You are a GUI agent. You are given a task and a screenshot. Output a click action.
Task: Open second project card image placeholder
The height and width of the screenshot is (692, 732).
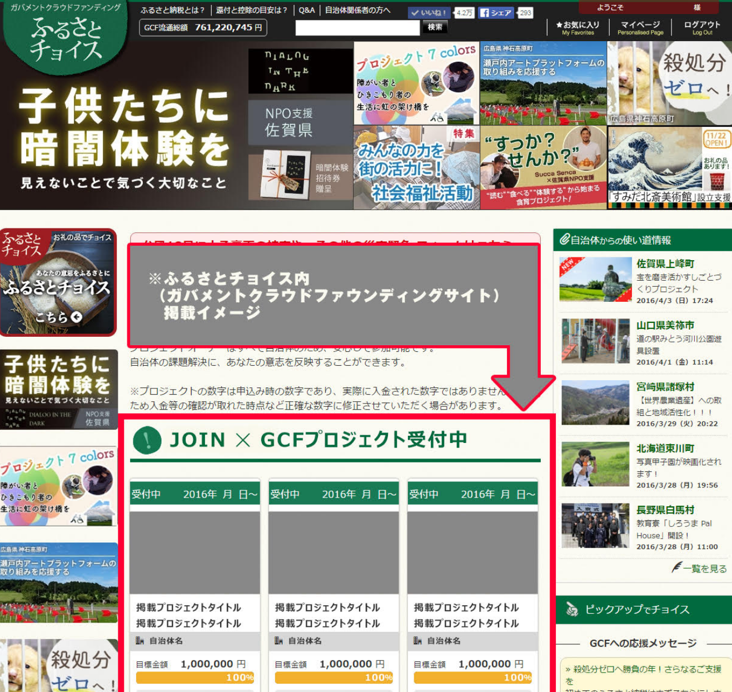click(x=333, y=552)
